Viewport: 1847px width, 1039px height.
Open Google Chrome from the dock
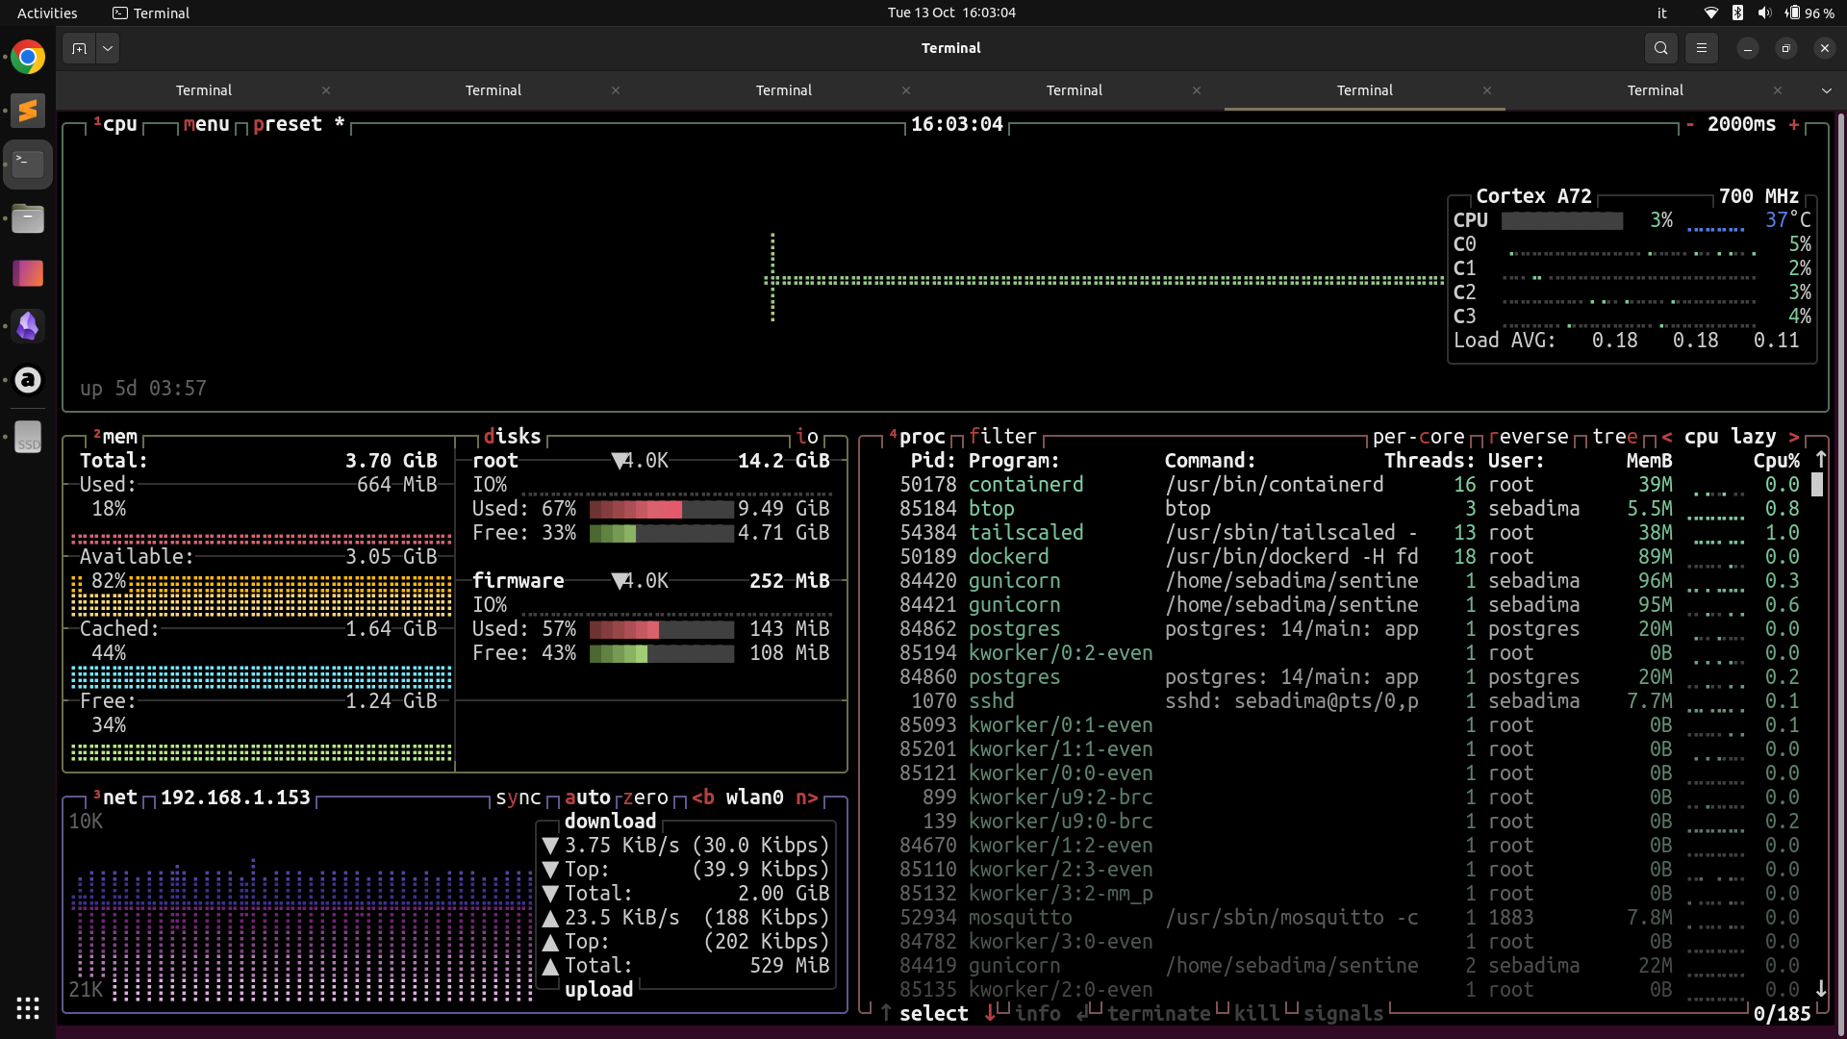click(28, 58)
